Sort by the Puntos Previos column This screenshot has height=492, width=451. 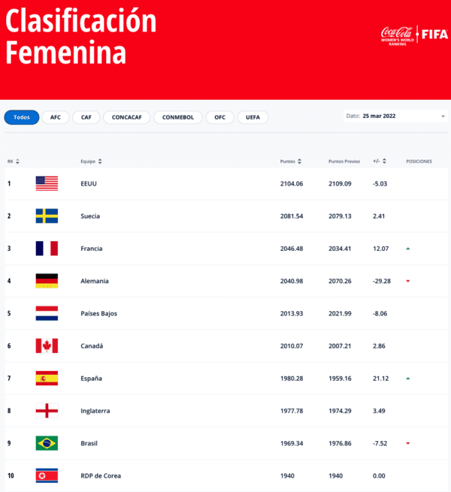[x=347, y=161]
